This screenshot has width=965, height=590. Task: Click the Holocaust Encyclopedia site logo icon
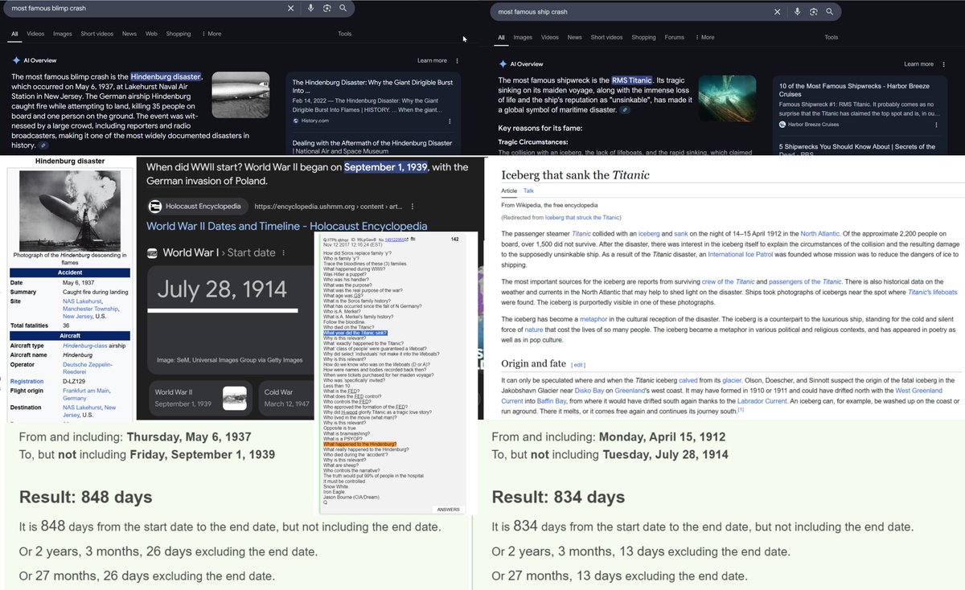pos(155,207)
